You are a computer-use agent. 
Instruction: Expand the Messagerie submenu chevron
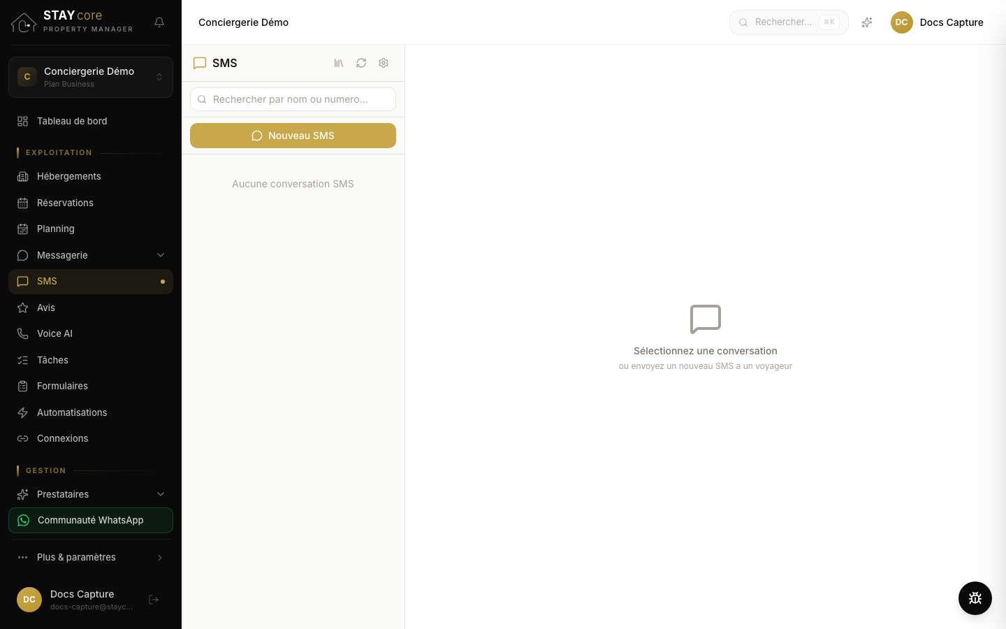pyautogui.click(x=161, y=255)
